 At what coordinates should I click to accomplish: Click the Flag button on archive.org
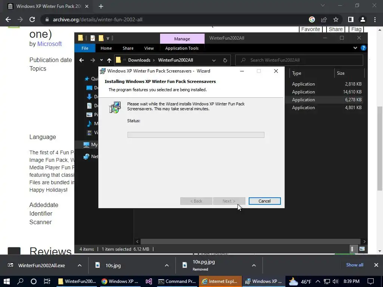click(356, 29)
